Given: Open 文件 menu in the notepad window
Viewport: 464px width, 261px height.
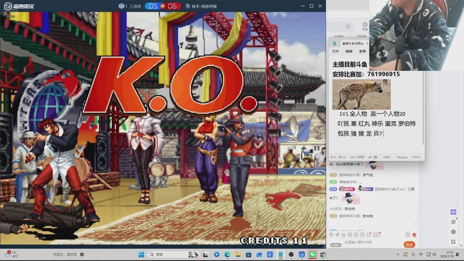Looking at the screenshot, I should click(335, 51).
